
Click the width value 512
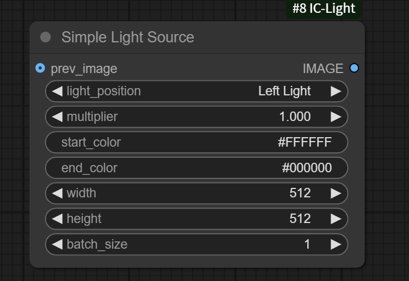pyautogui.click(x=299, y=193)
